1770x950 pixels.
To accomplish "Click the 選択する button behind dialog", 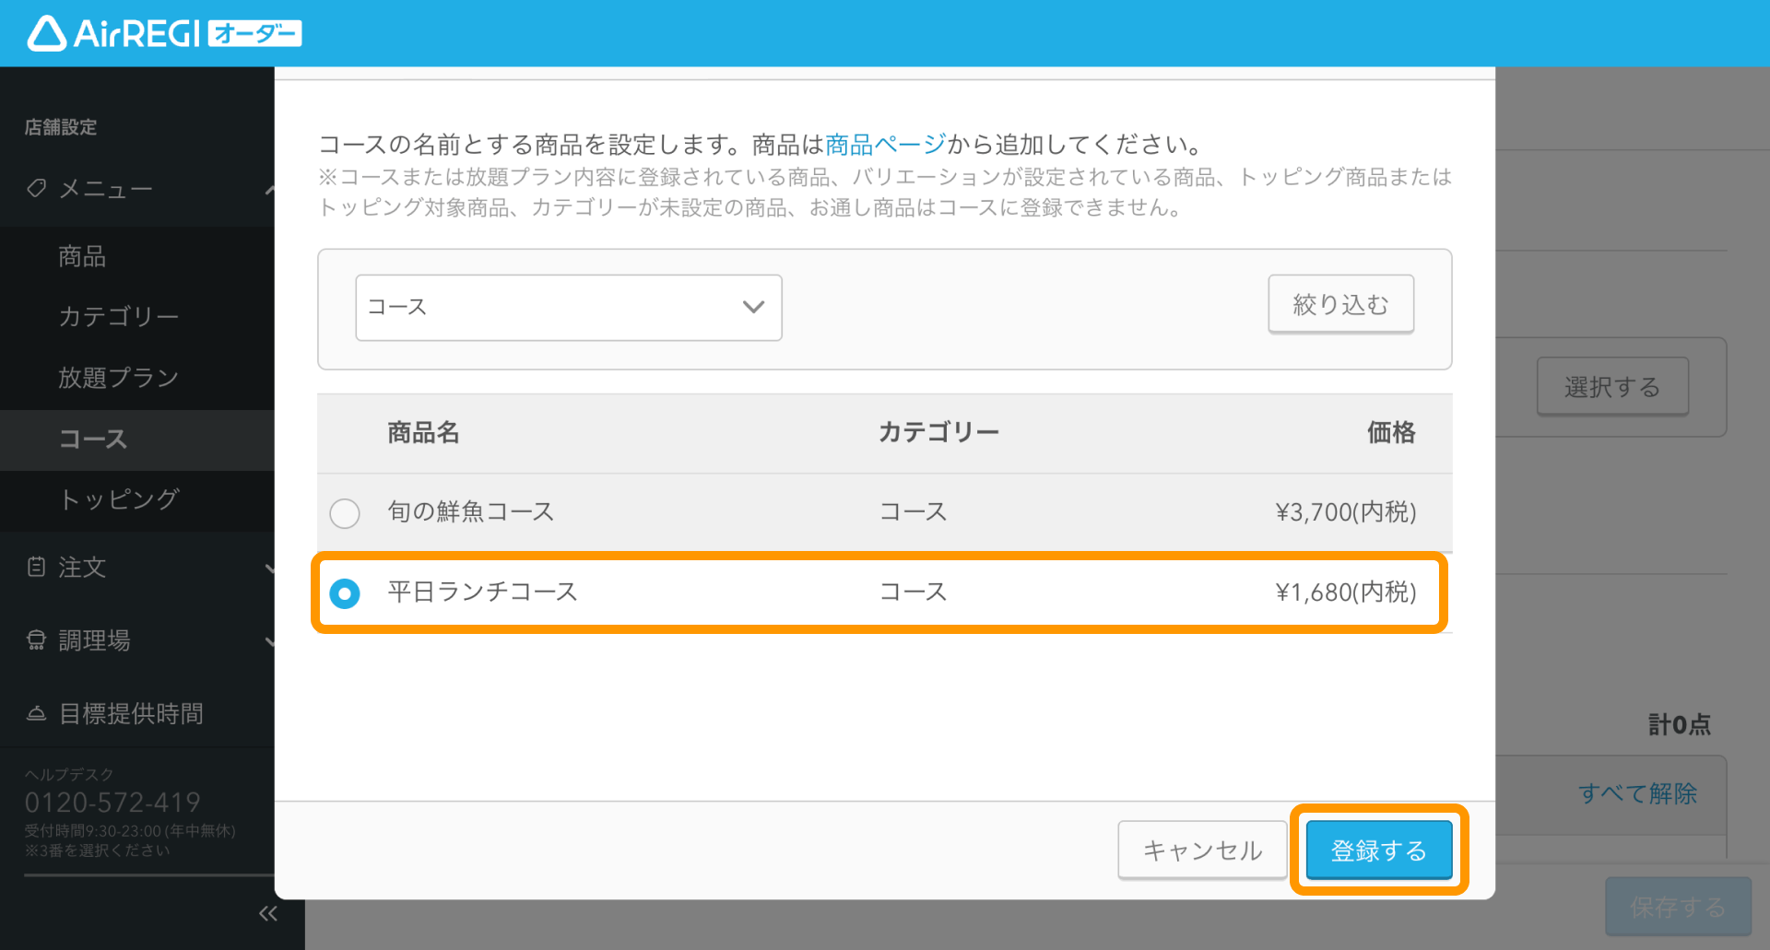I will 1612,387.
